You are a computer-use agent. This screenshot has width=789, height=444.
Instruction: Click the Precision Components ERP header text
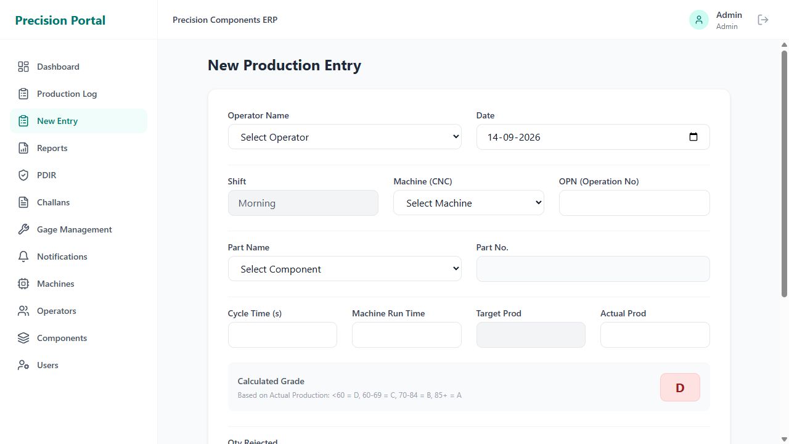point(225,20)
